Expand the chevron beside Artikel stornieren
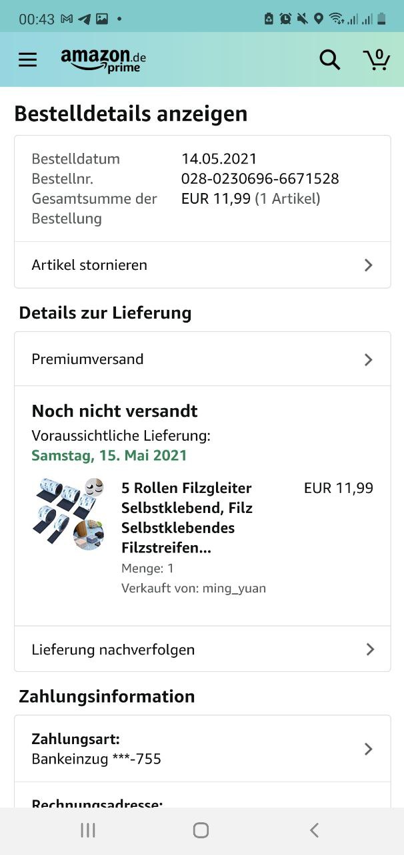The width and height of the screenshot is (404, 855). coord(369,265)
